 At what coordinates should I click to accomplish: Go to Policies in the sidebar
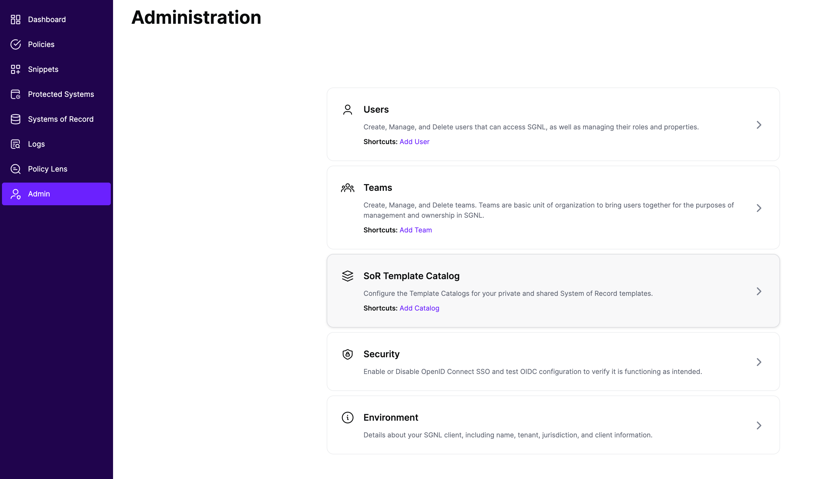(x=56, y=44)
